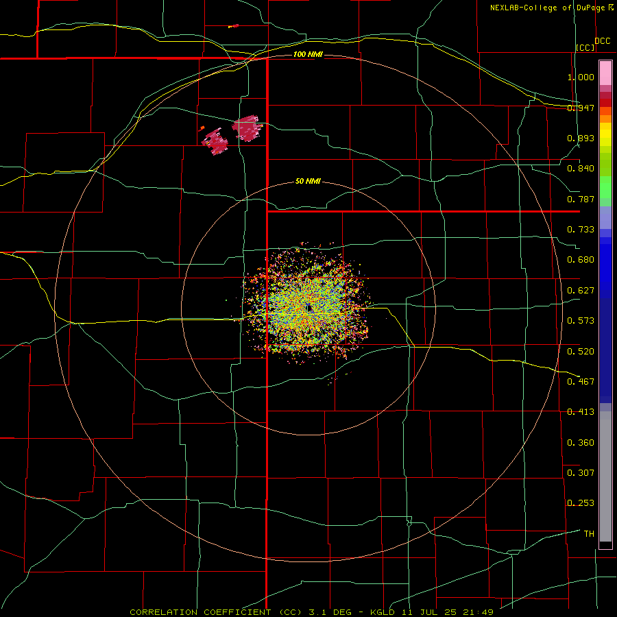
Task: Click the 0.680 scale value
Action: (x=581, y=260)
